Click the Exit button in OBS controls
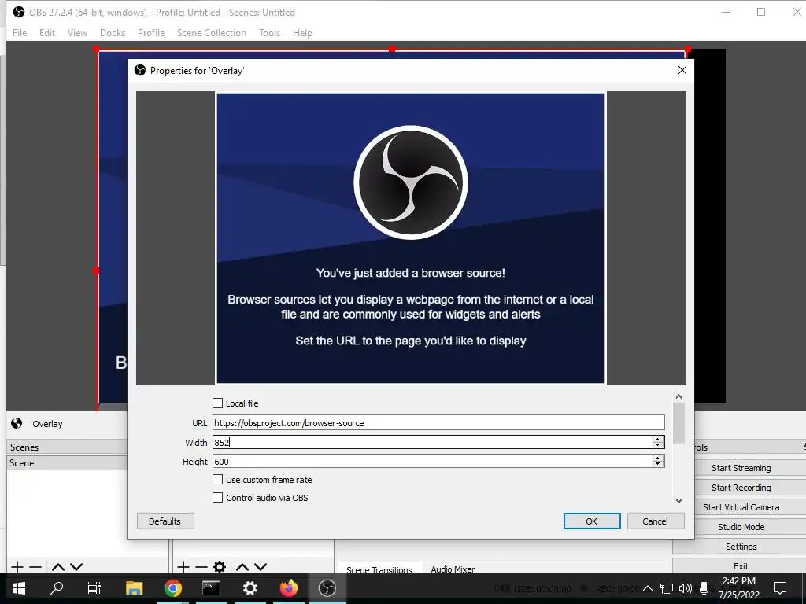The image size is (806, 604). [x=741, y=565]
